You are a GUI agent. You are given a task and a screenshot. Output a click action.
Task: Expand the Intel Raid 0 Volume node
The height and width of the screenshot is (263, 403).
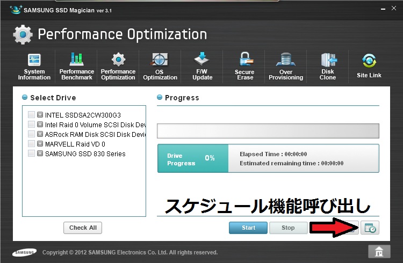(40, 125)
